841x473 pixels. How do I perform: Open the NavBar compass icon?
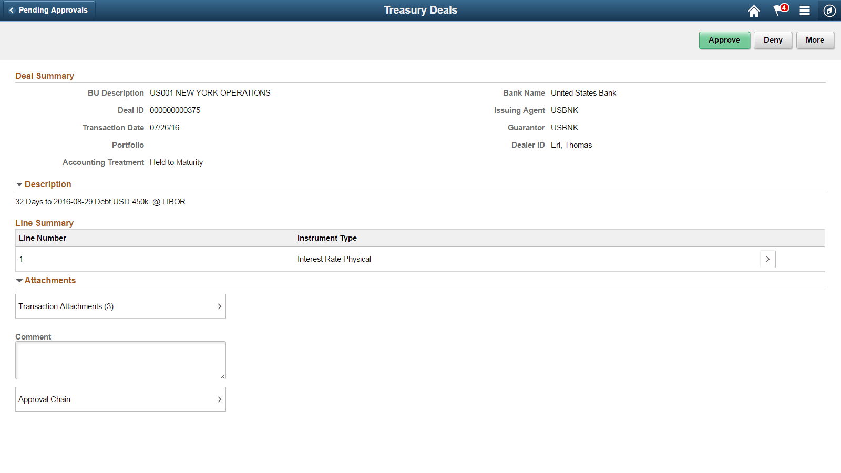tap(829, 11)
